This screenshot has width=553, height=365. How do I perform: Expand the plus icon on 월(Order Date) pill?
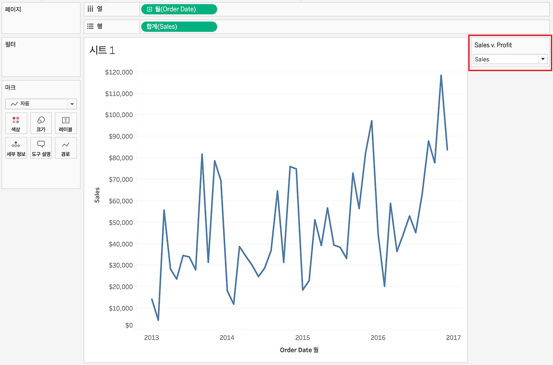[x=149, y=9]
